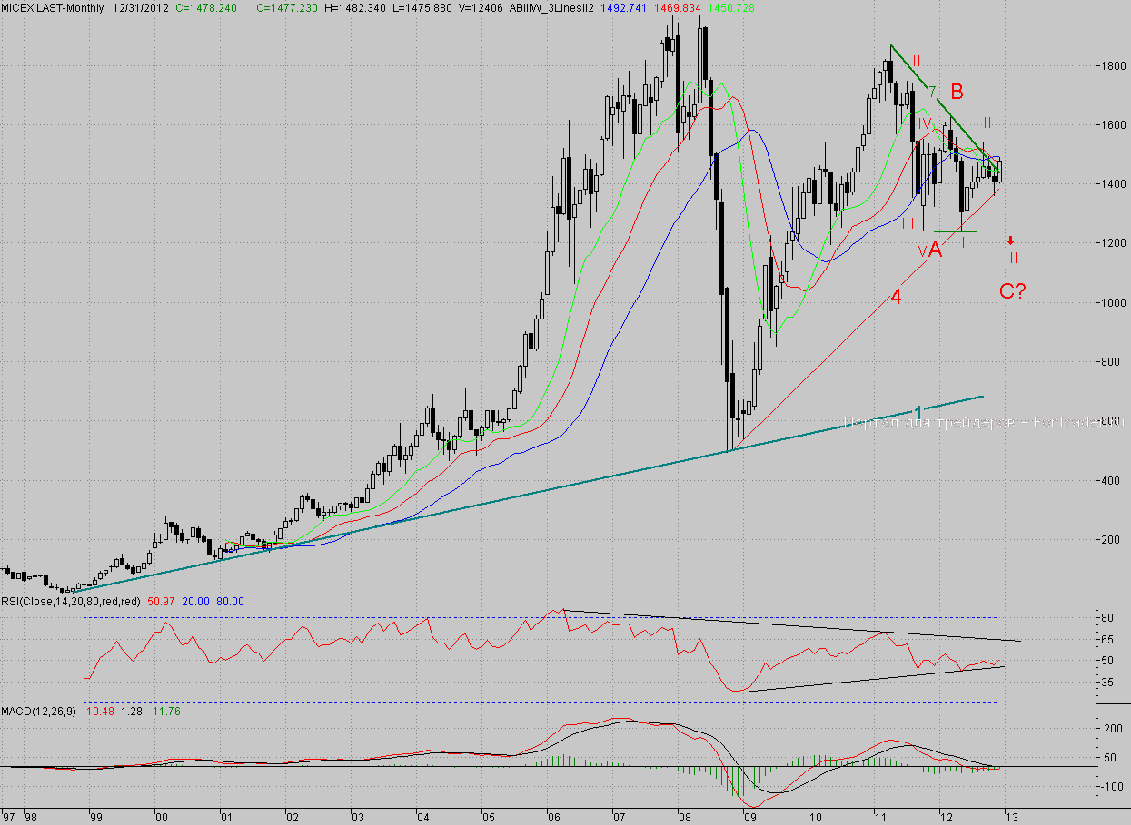Screen dimensions: 1131x825
Task: Click the 1600 price axis label
Action: (x=1114, y=125)
